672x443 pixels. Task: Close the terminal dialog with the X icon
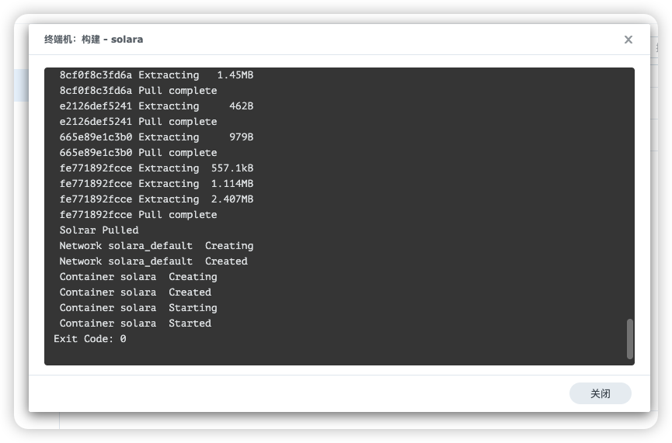click(628, 40)
